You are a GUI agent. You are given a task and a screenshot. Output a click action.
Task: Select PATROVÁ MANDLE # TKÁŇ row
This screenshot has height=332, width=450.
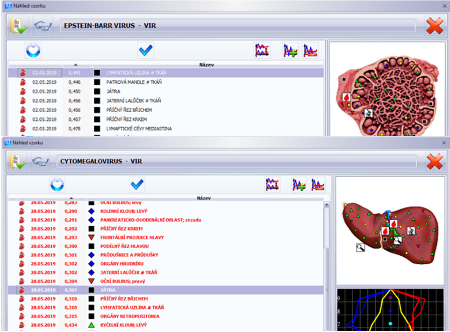point(166,82)
